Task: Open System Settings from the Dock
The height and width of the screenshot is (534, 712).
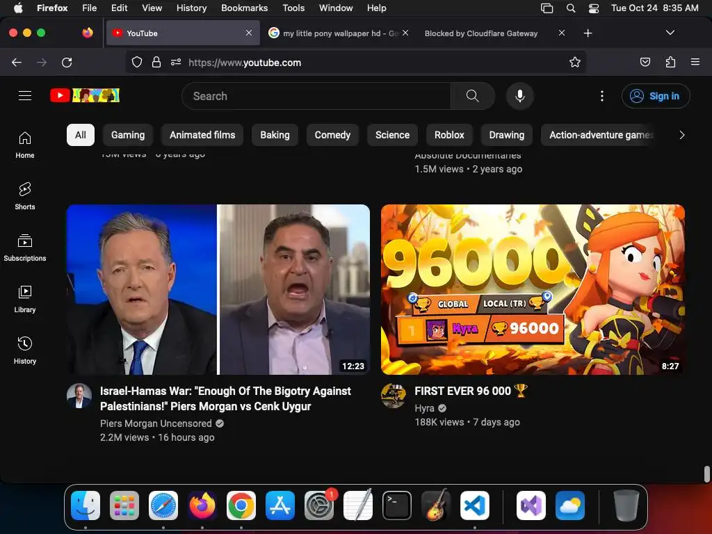Action: click(318, 505)
